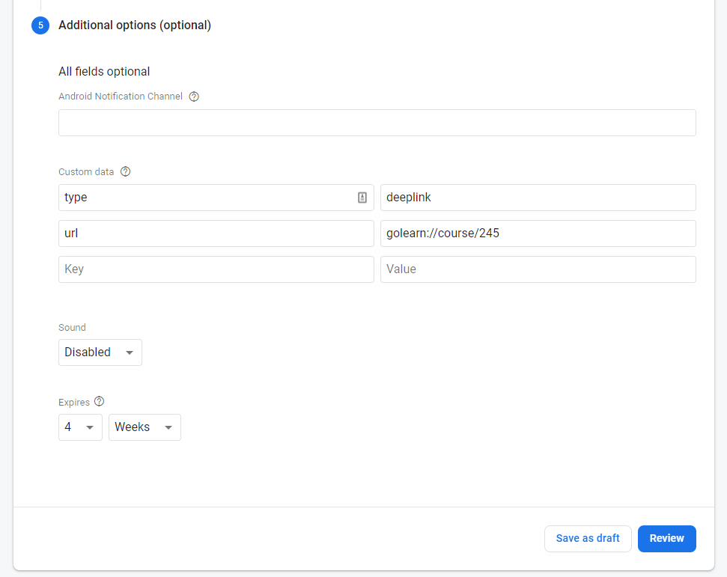This screenshot has width=727, height=577.
Task: Click the autofill icon inside the type field
Action: (x=362, y=197)
